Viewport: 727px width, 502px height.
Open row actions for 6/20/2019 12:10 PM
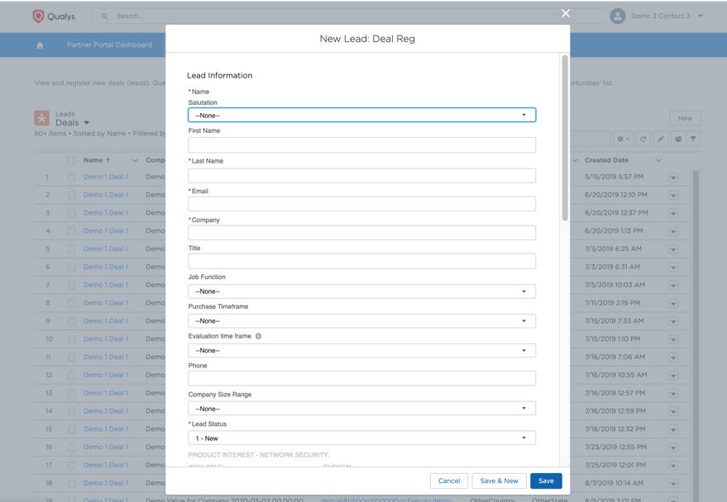(x=673, y=196)
